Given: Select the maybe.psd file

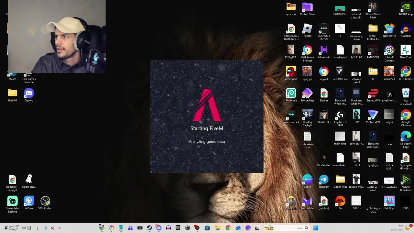Looking at the screenshot, I should [340, 52].
